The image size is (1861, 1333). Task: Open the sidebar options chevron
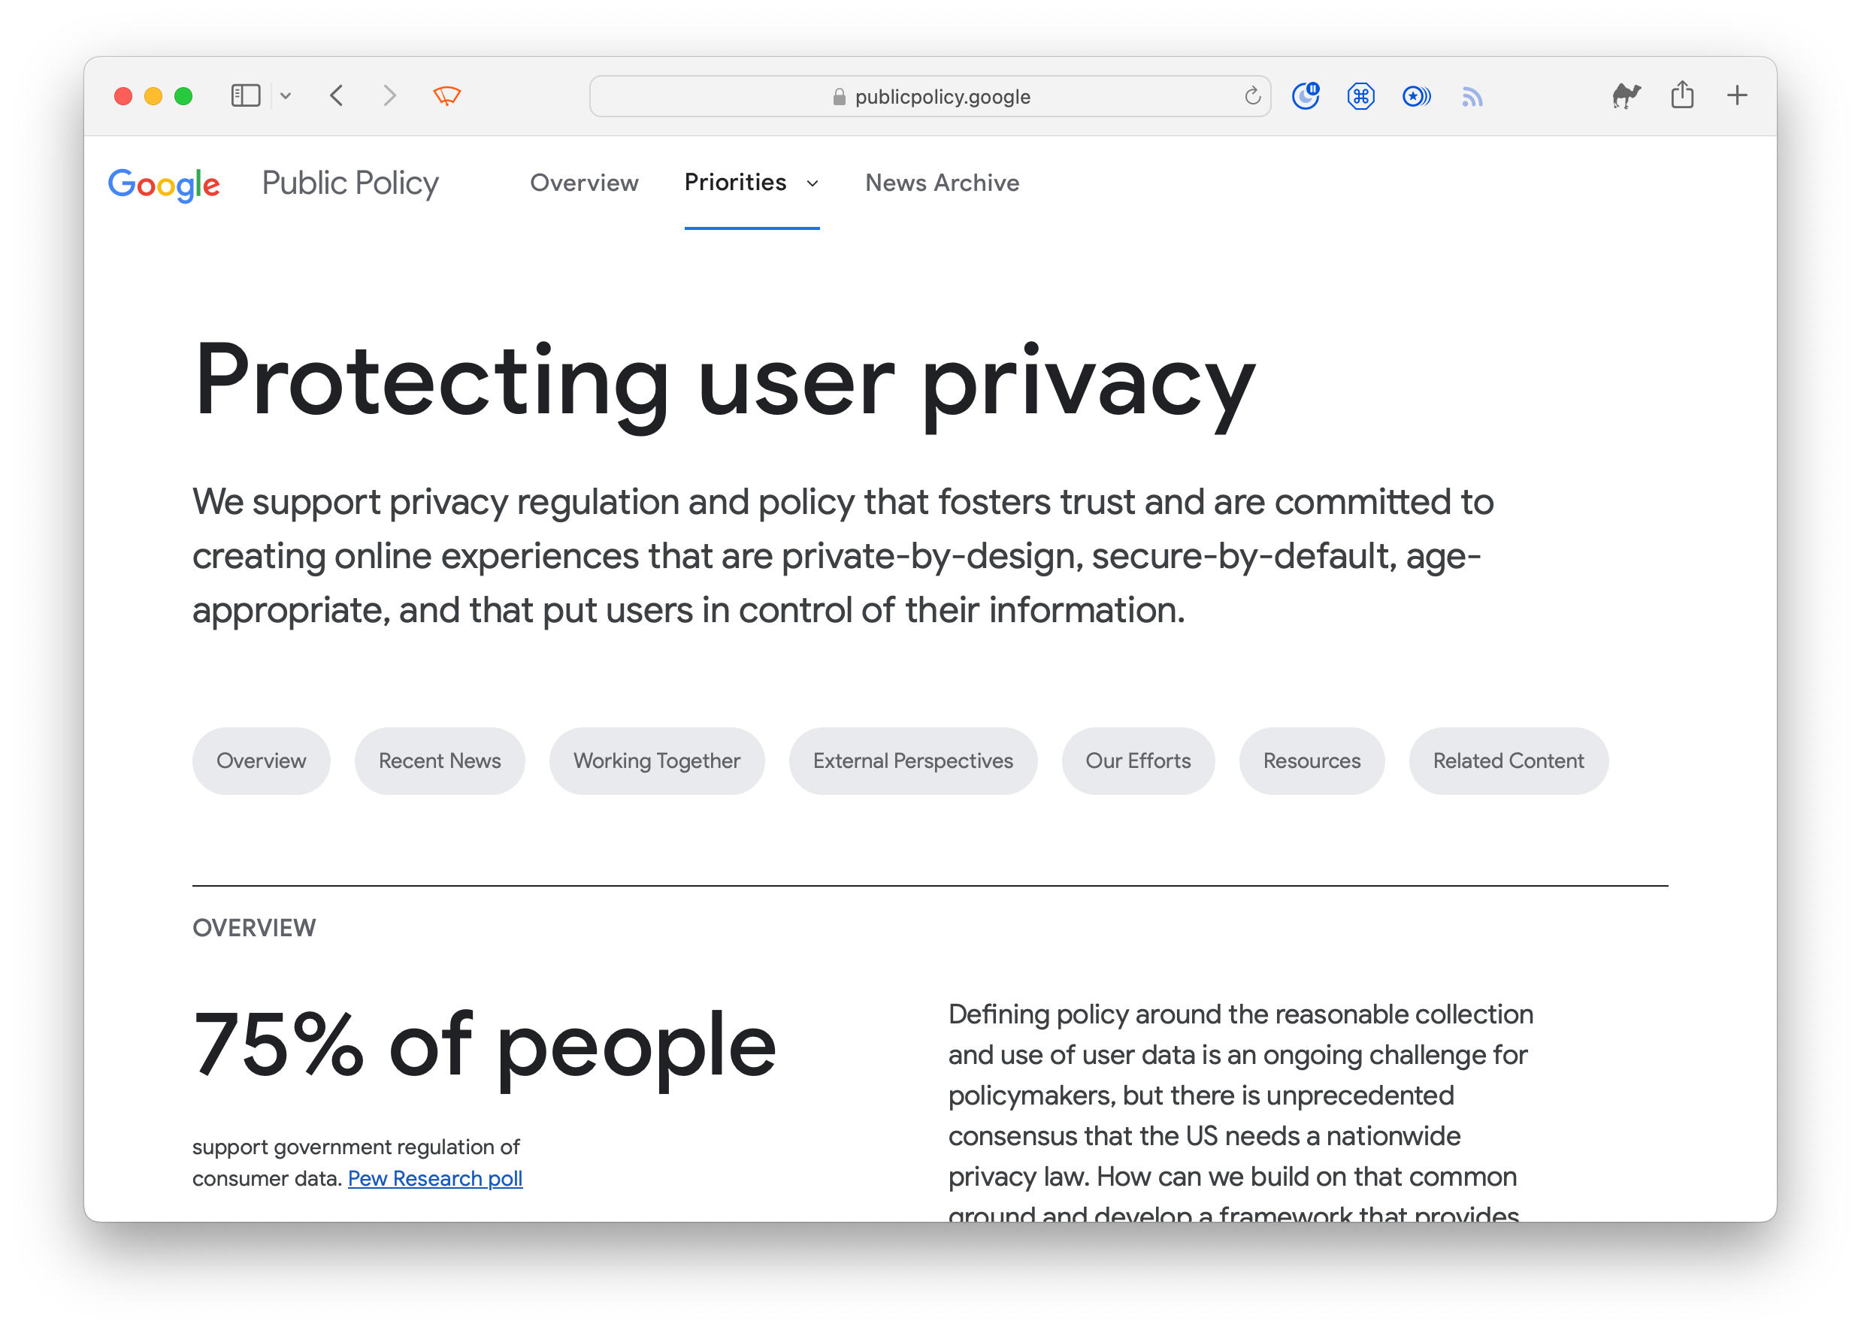tap(286, 96)
